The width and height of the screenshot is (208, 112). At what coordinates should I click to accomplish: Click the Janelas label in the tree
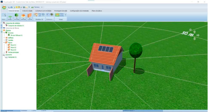10,40
